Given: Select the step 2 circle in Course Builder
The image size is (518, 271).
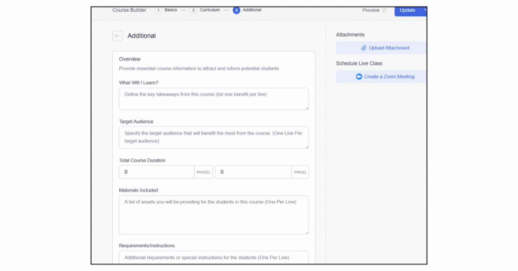Looking at the screenshot, I should [x=193, y=10].
